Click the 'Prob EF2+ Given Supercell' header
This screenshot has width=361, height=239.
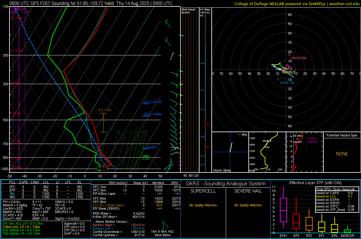point(335,189)
